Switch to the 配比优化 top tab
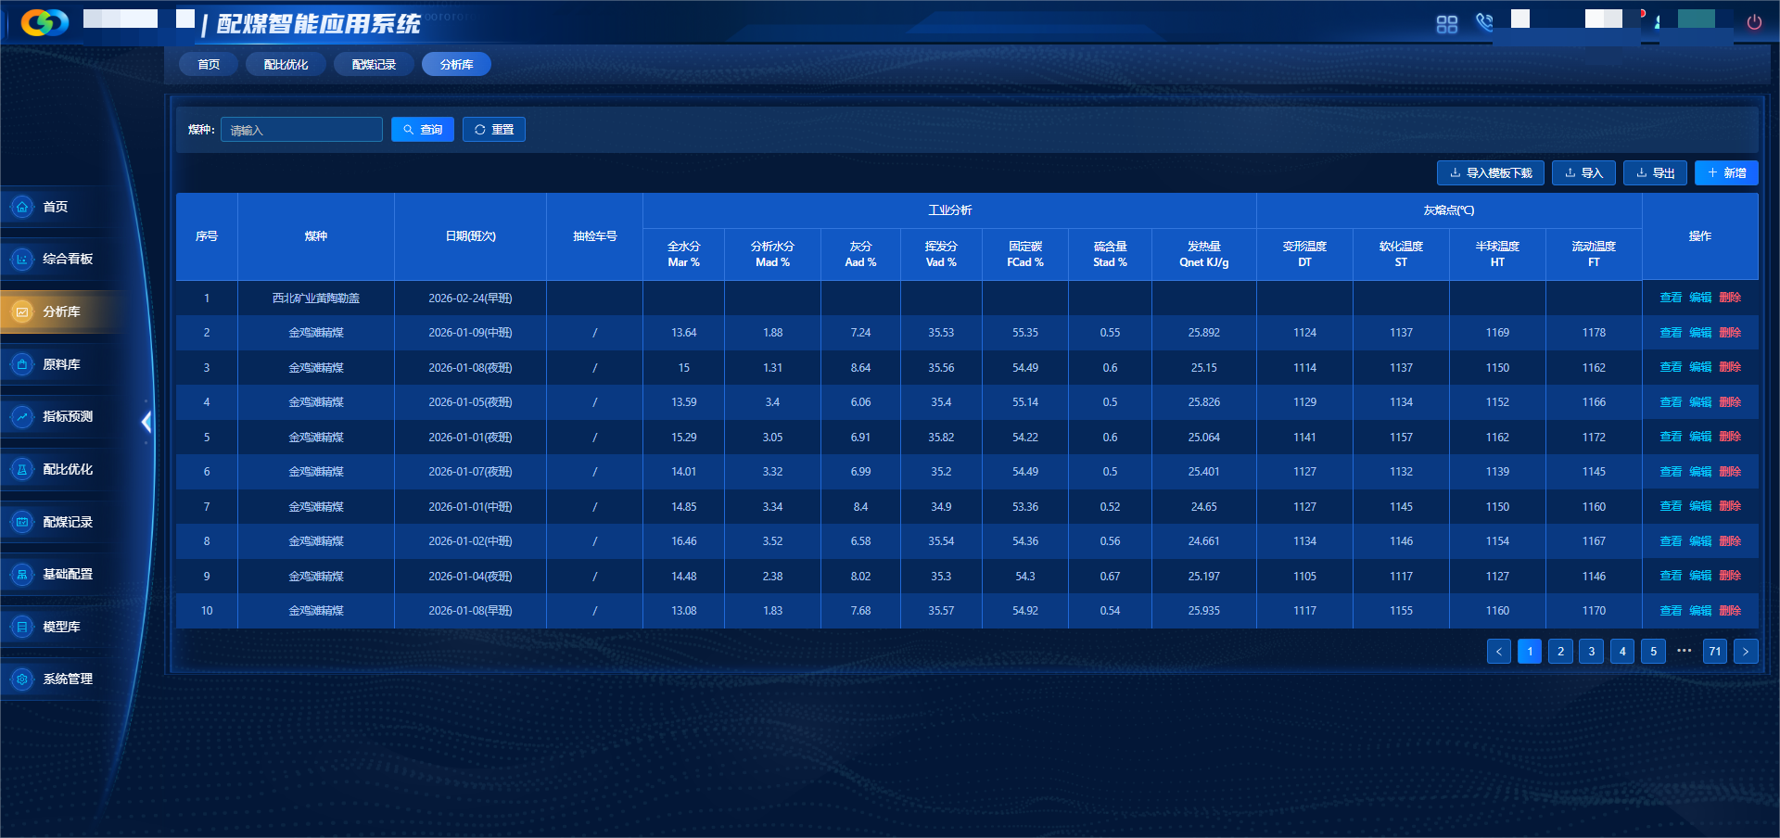 click(286, 65)
